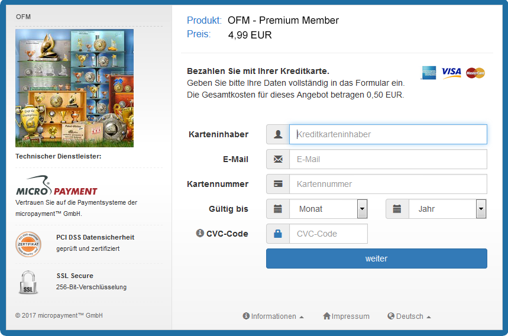Click the Gültig bis label
This screenshot has height=336, width=508.
click(228, 209)
